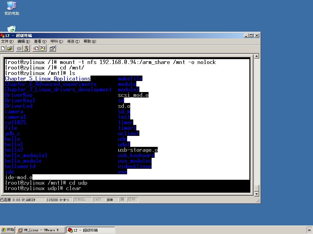Screen dimensions: 313x234
Task: Click the 115200 8-N-1 status entry
Action: pyautogui.click(x=59, y=200)
